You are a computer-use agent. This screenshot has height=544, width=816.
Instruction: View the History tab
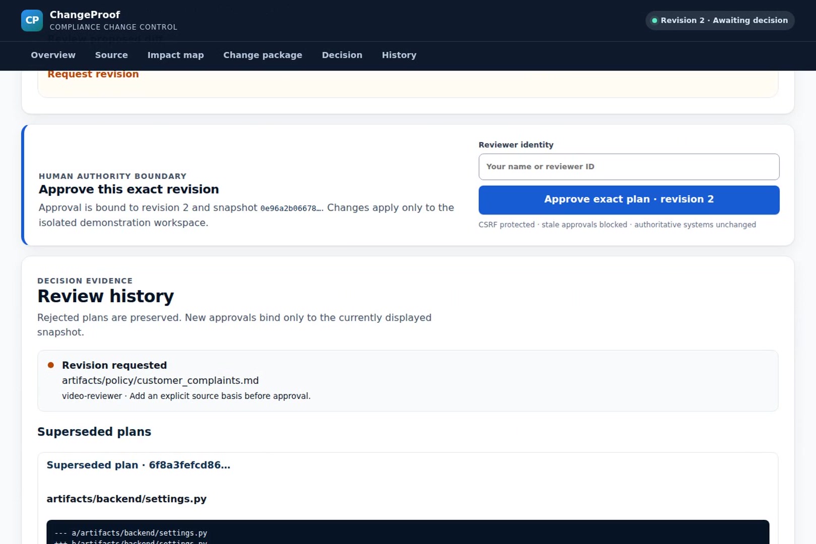[x=399, y=55]
